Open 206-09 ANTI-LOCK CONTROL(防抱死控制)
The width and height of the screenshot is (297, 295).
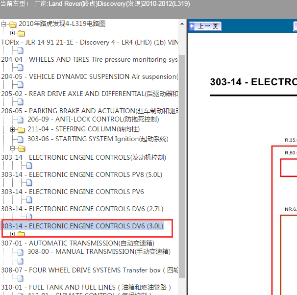93,119
